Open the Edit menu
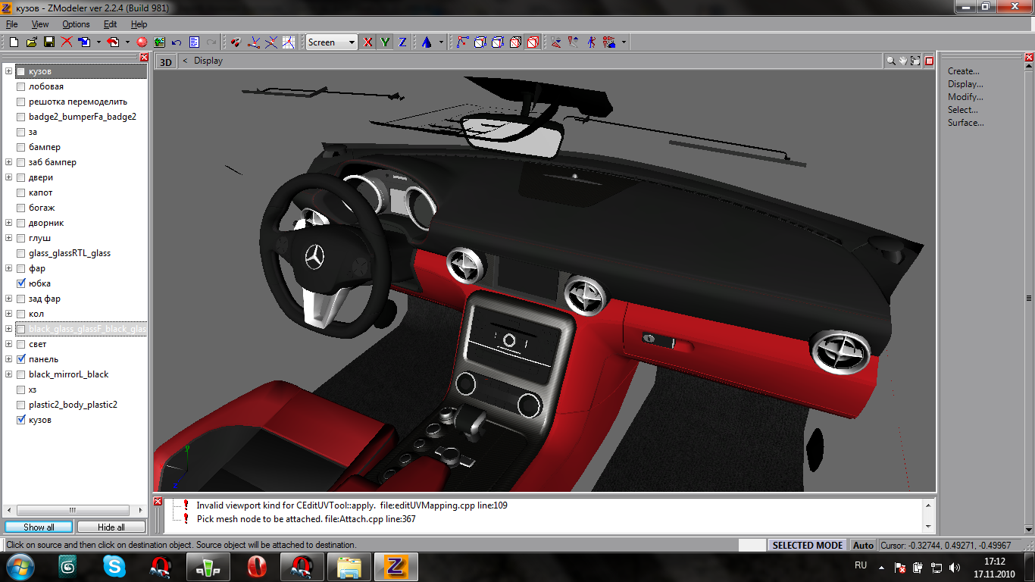This screenshot has width=1035, height=582. pos(111,24)
